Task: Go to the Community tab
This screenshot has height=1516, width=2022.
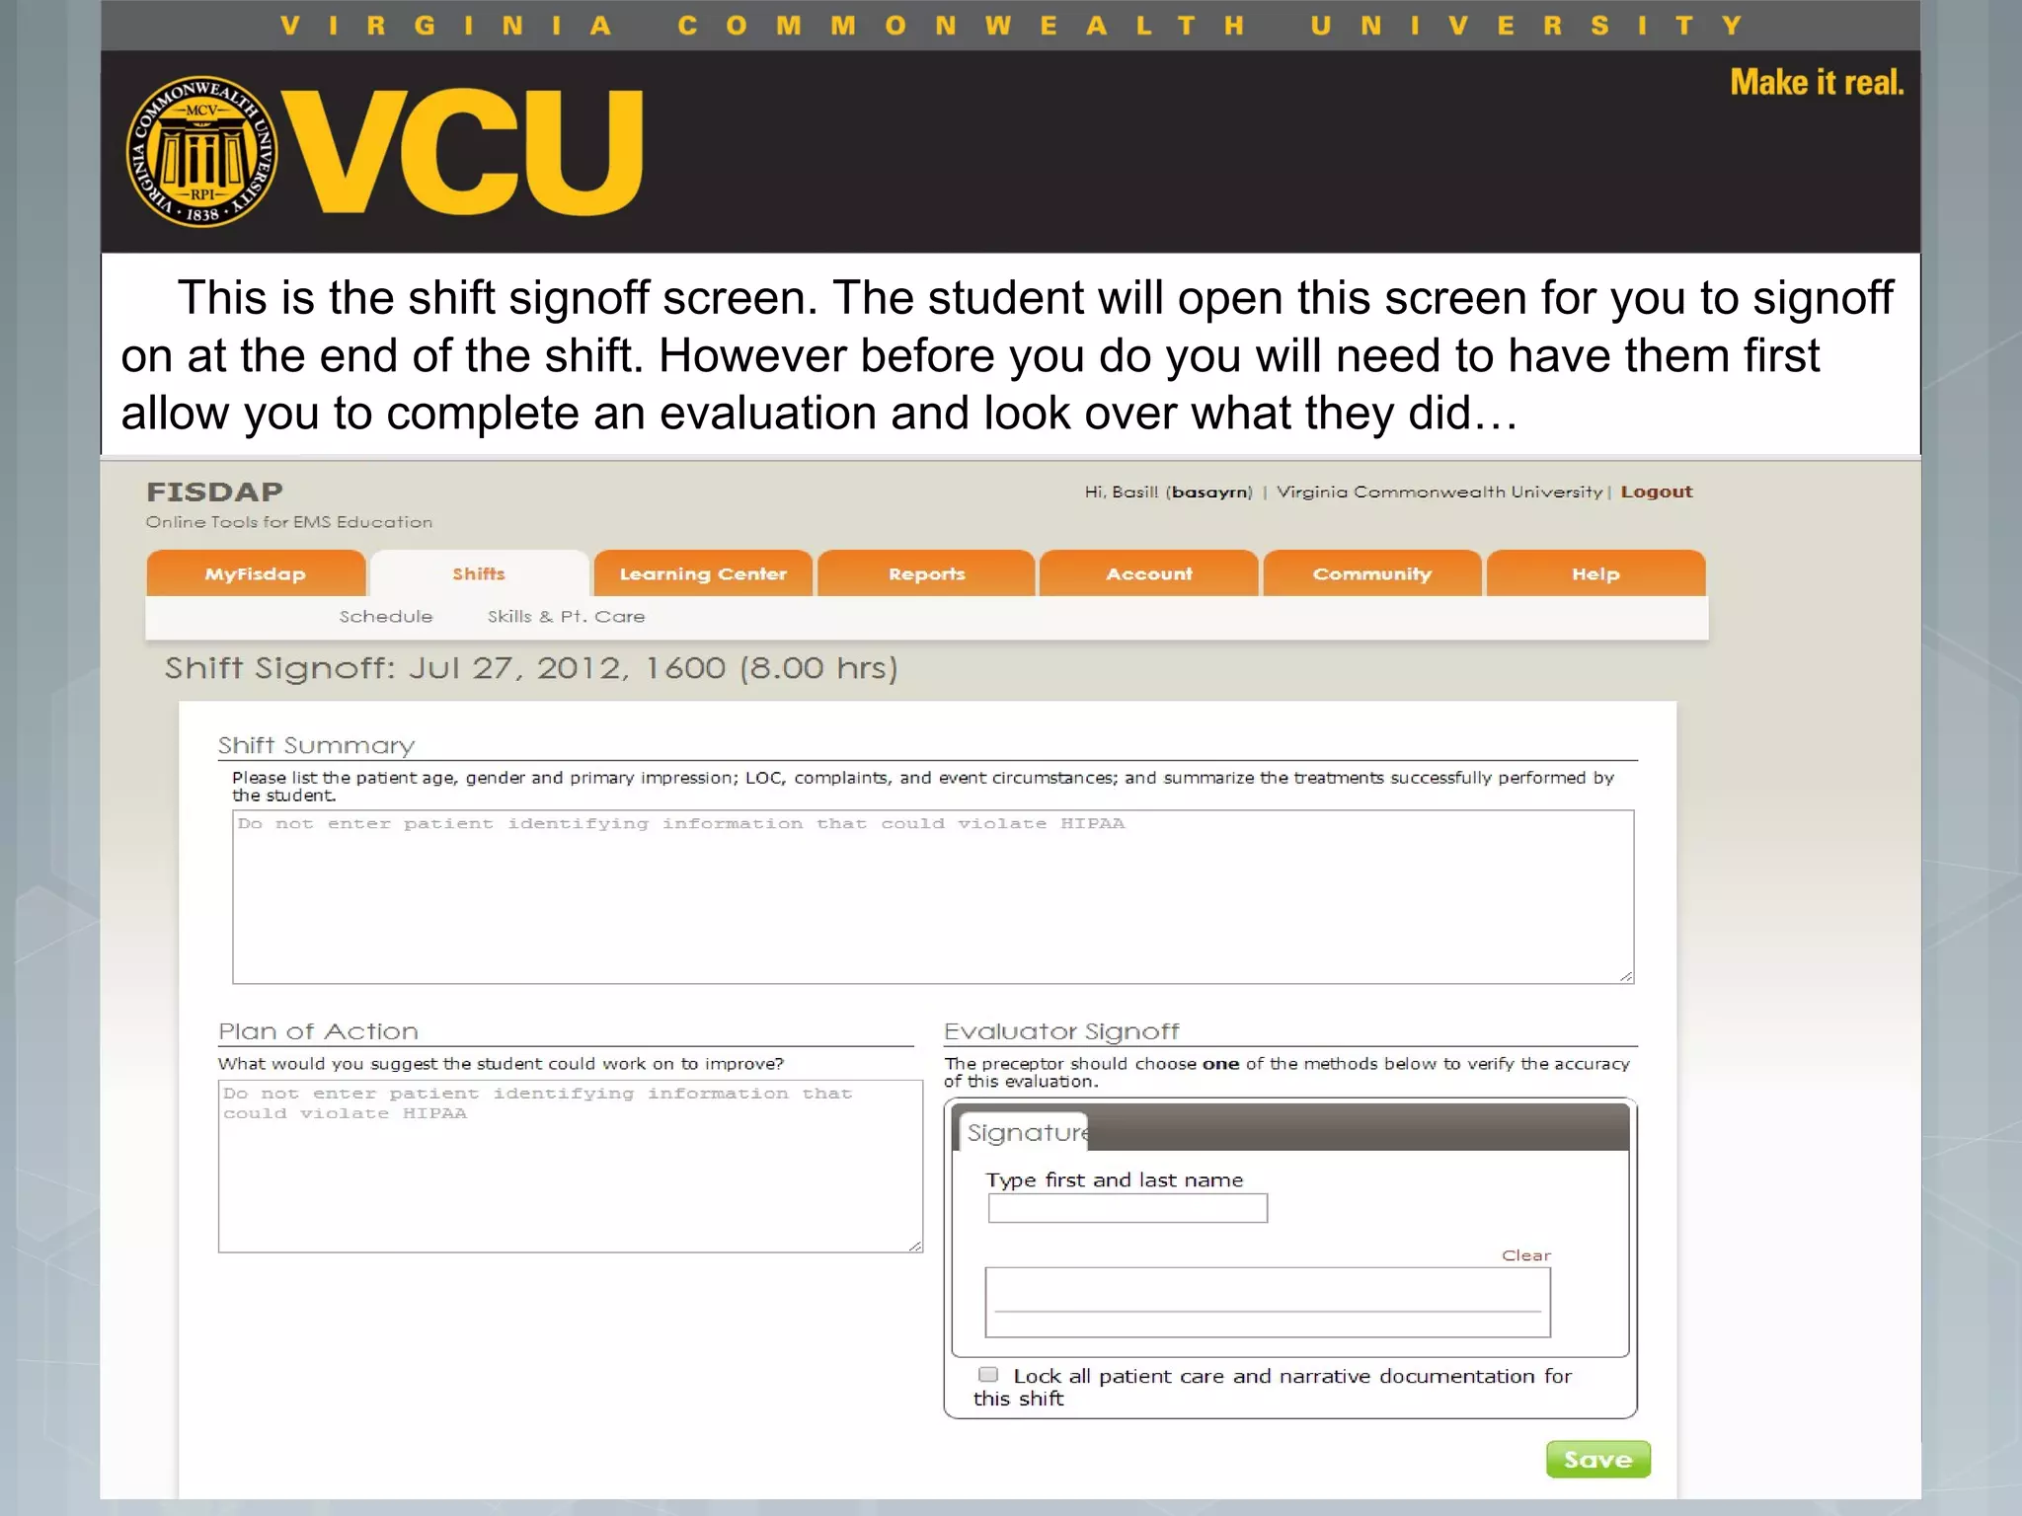Action: 1372,573
